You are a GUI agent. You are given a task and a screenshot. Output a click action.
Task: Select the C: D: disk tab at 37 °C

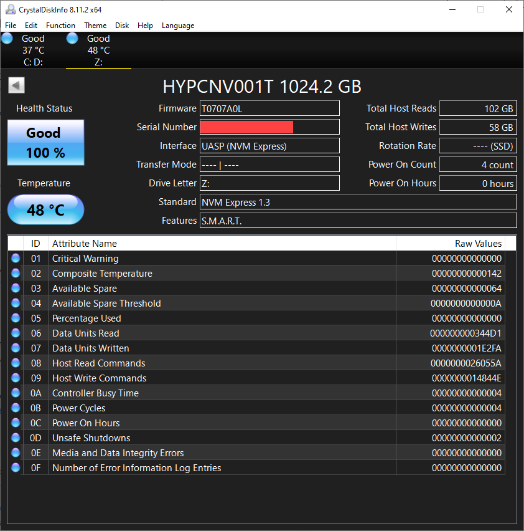(x=33, y=50)
